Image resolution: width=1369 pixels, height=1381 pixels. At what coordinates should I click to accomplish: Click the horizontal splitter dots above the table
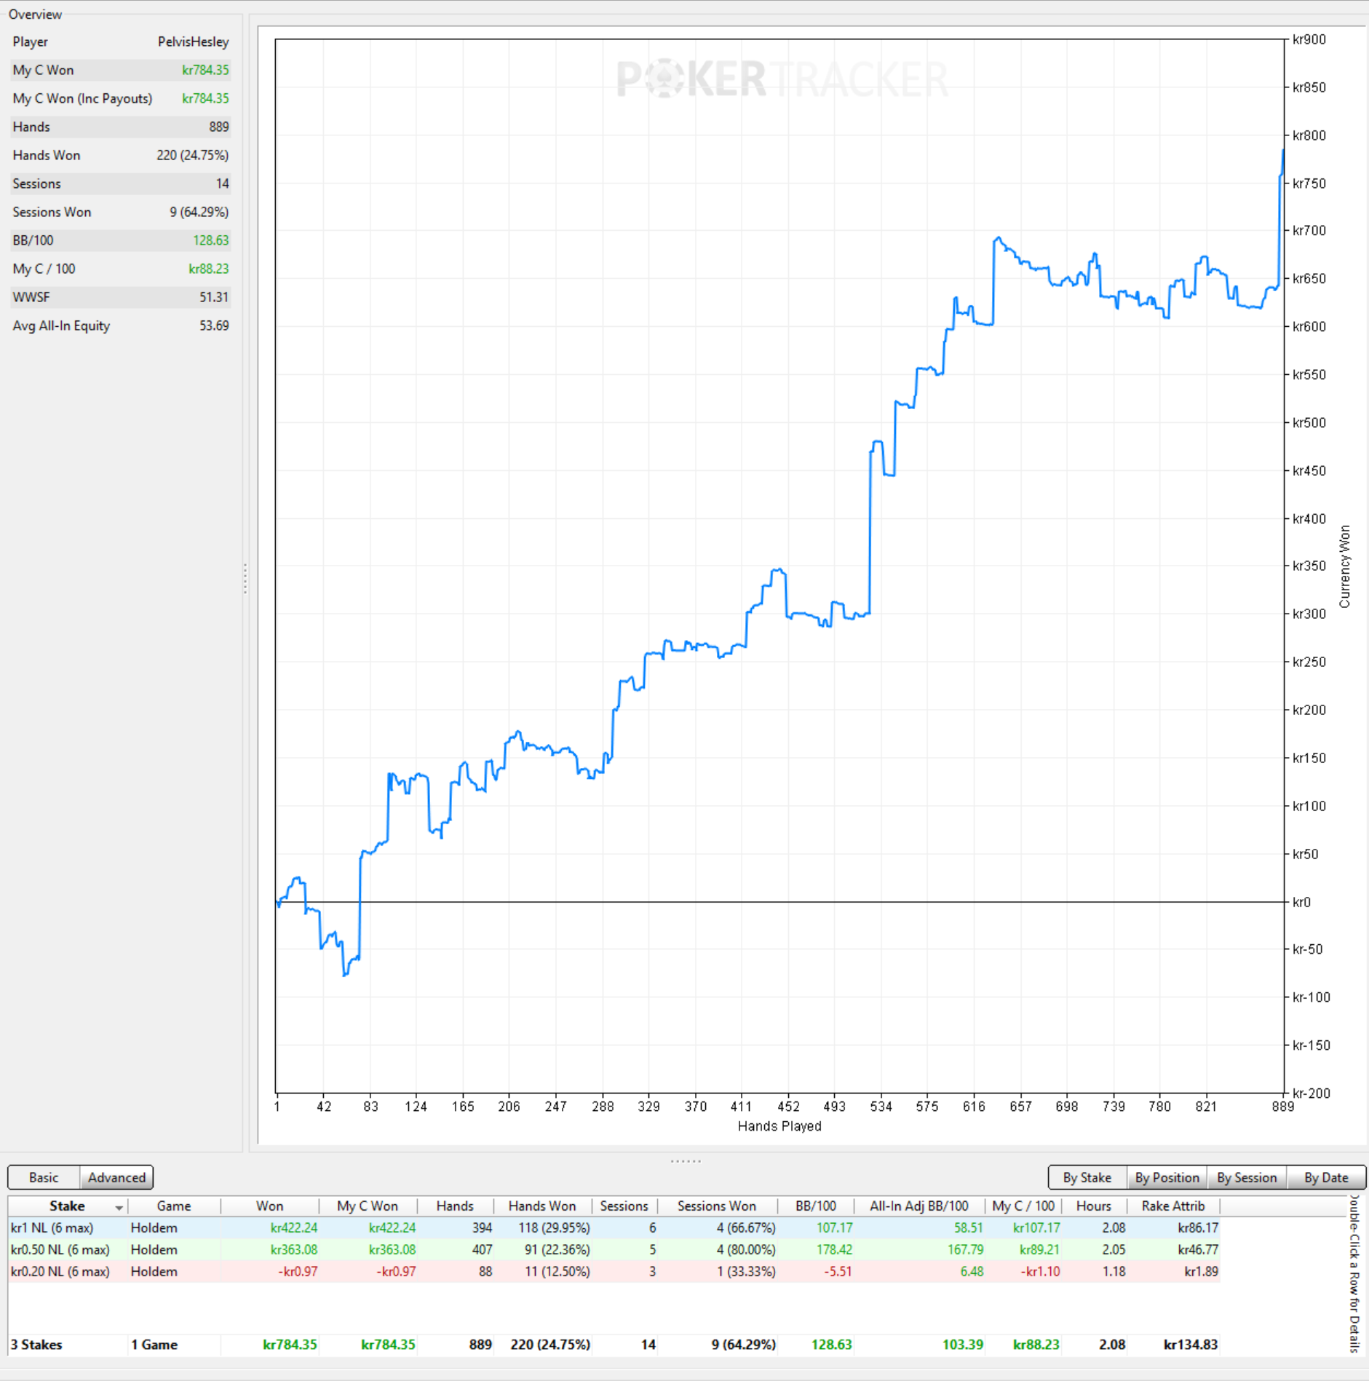(686, 1161)
